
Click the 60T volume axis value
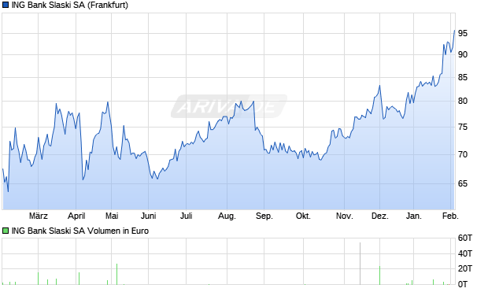[465, 238]
